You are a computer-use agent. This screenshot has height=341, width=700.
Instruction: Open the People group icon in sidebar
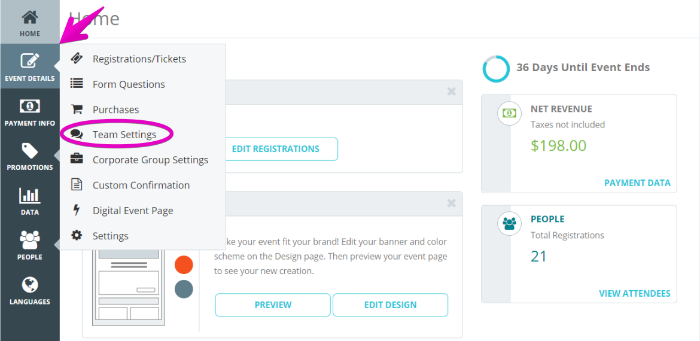click(x=29, y=240)
